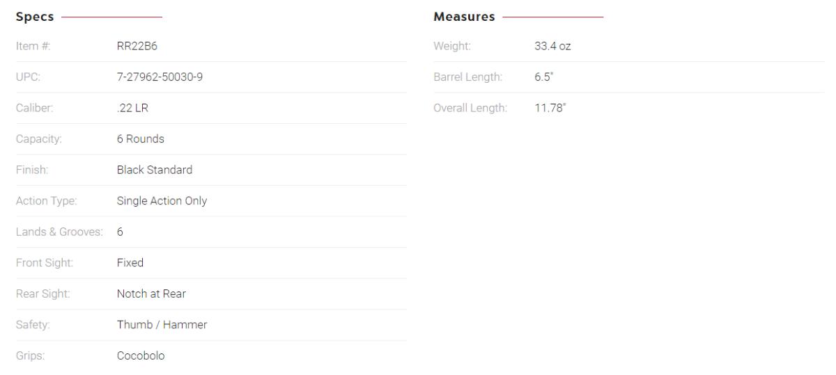Click the Measures section heading
The width and height of the screenshot is (836, 375).
click(x=464, y=16)
